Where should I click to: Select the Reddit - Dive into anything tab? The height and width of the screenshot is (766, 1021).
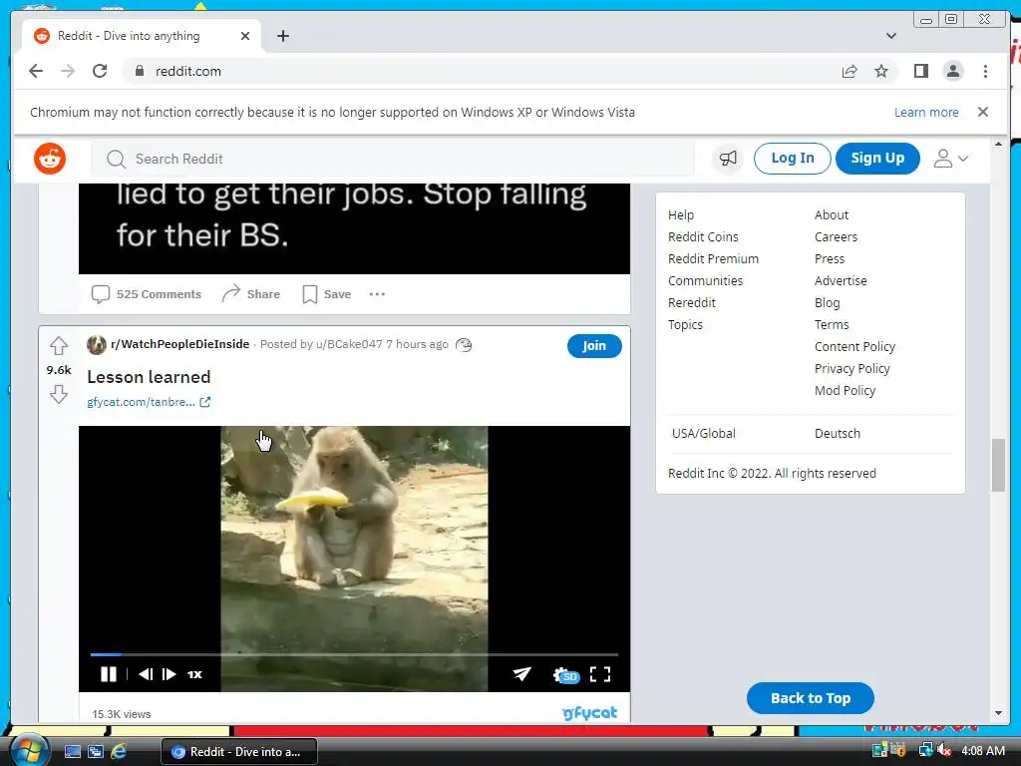pos(142,36)
